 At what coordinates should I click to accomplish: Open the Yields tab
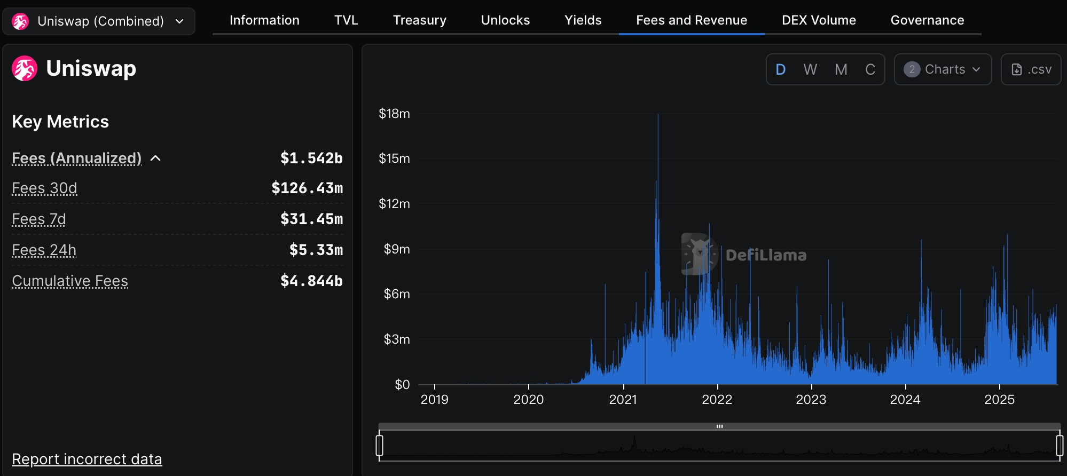tap(583, 20)
